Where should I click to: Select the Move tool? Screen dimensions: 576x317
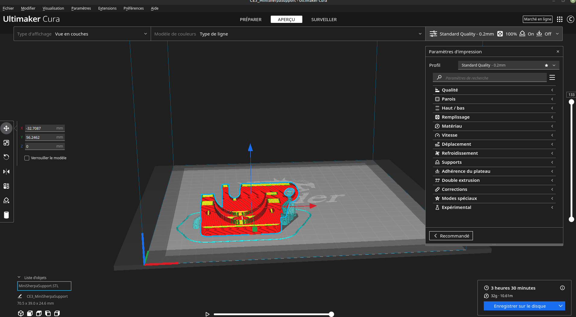click(6, 128)
